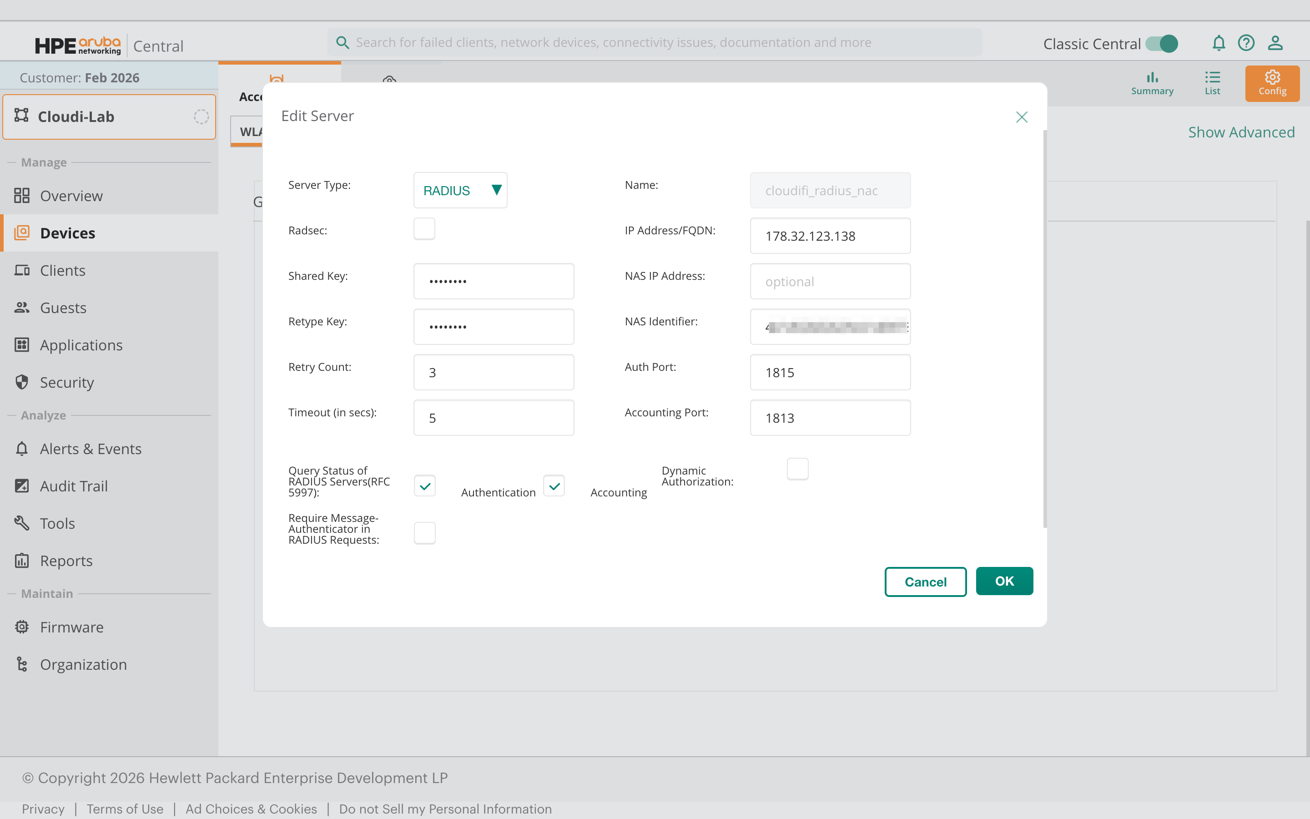Expand the Cloudi-Lab group selector
This screenshot has height=819, width=1310.
coord(109,117)
